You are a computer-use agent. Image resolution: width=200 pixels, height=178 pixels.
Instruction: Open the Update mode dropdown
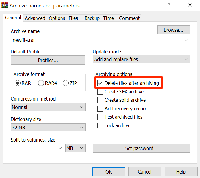(x=141, y=59)
